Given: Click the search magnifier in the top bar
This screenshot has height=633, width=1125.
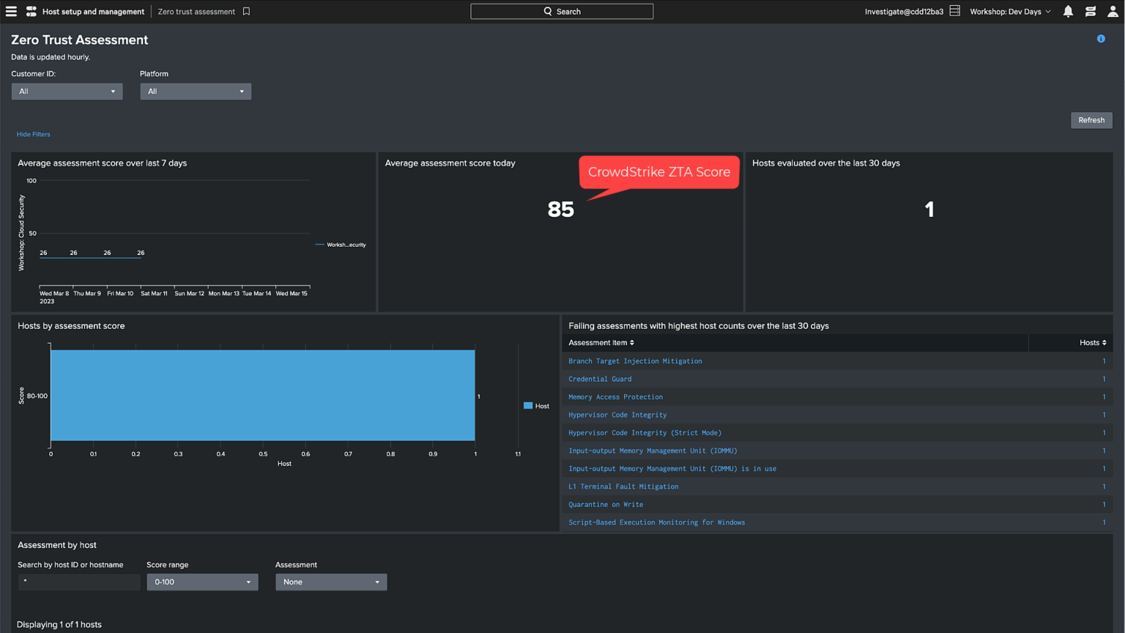Looking at the screenshot, I should pyautogui.click(x=547, y=11).
